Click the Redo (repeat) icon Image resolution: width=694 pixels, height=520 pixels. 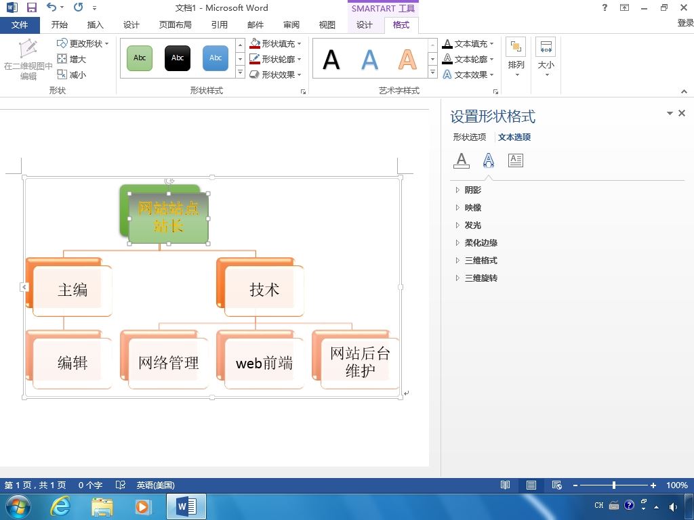79,7
